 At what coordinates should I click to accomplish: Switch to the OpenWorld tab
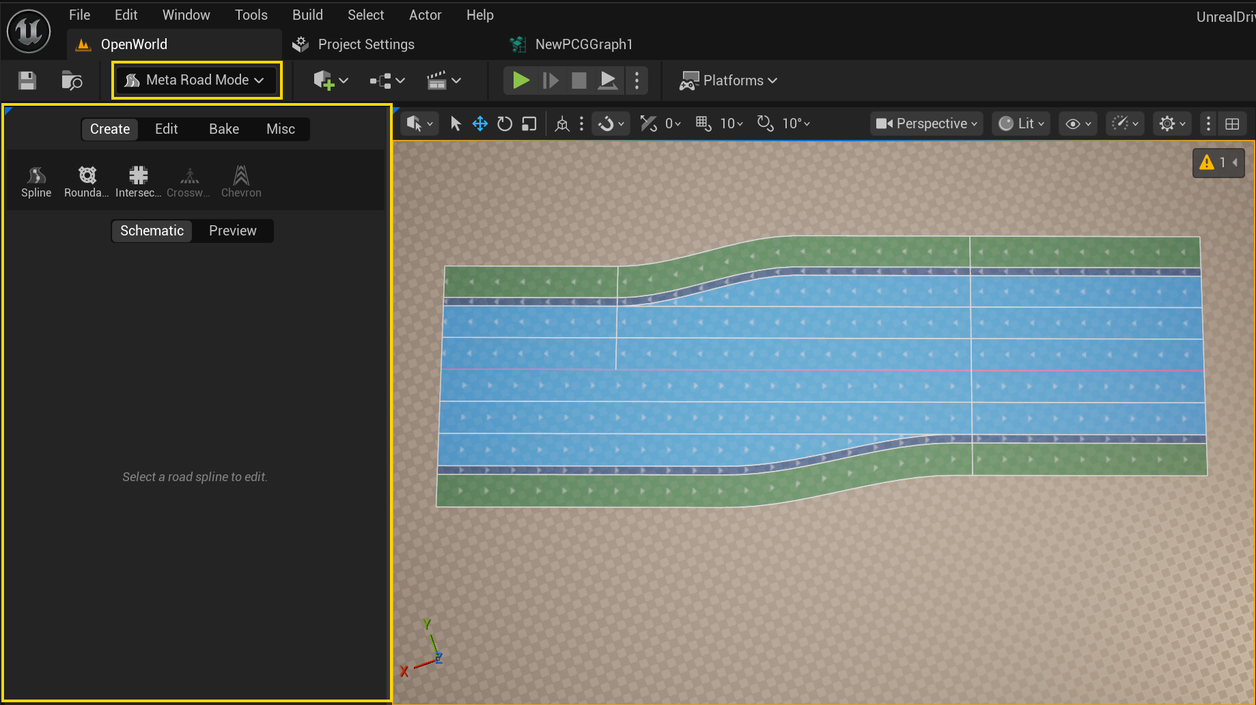[x=174, y=44]
